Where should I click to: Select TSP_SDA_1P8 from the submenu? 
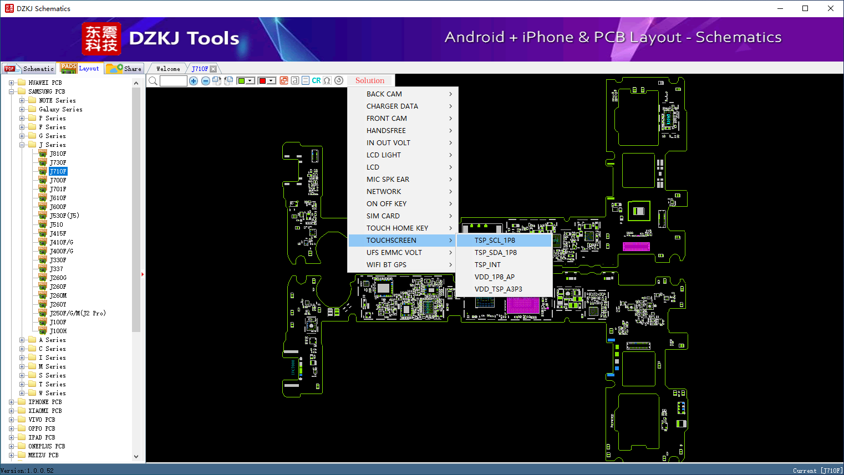click(504, 253)
